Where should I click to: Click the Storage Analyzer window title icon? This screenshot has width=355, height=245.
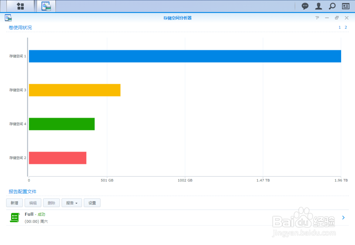click(9, 18)
